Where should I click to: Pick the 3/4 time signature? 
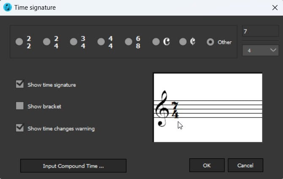[x=74, y=42]
